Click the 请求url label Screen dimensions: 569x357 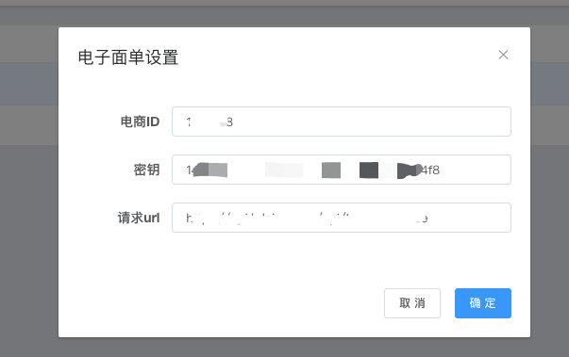click(x=139, y=218)
